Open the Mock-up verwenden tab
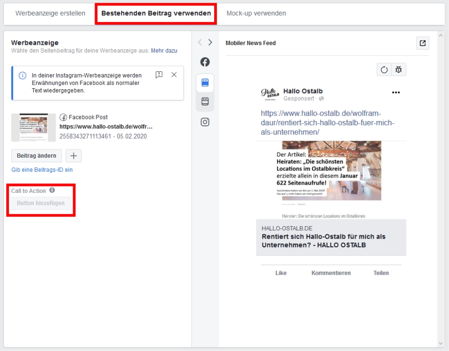This screenshot has height=351, width=449. [256, 13]
